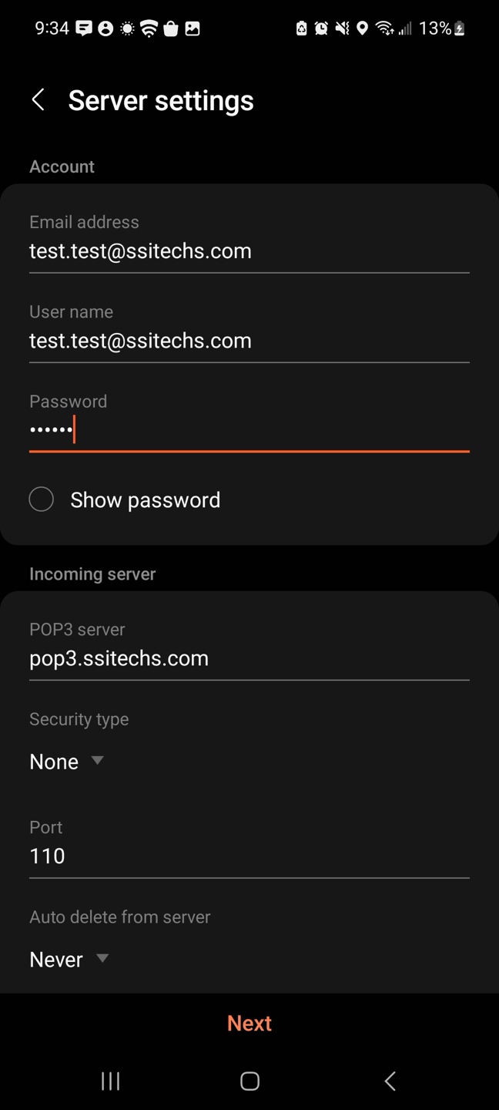This screenshot has width=499, height=1110.
Task: Expand the Auto delete from server dropdown
Action: pyautogui.click(x=69, y=960)
